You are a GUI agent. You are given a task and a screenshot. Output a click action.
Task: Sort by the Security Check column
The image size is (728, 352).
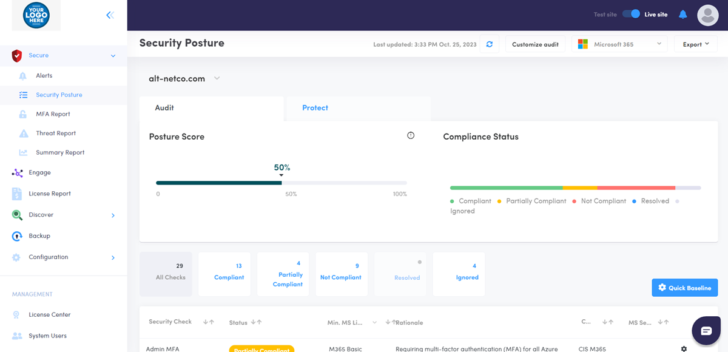pos(209,322)
